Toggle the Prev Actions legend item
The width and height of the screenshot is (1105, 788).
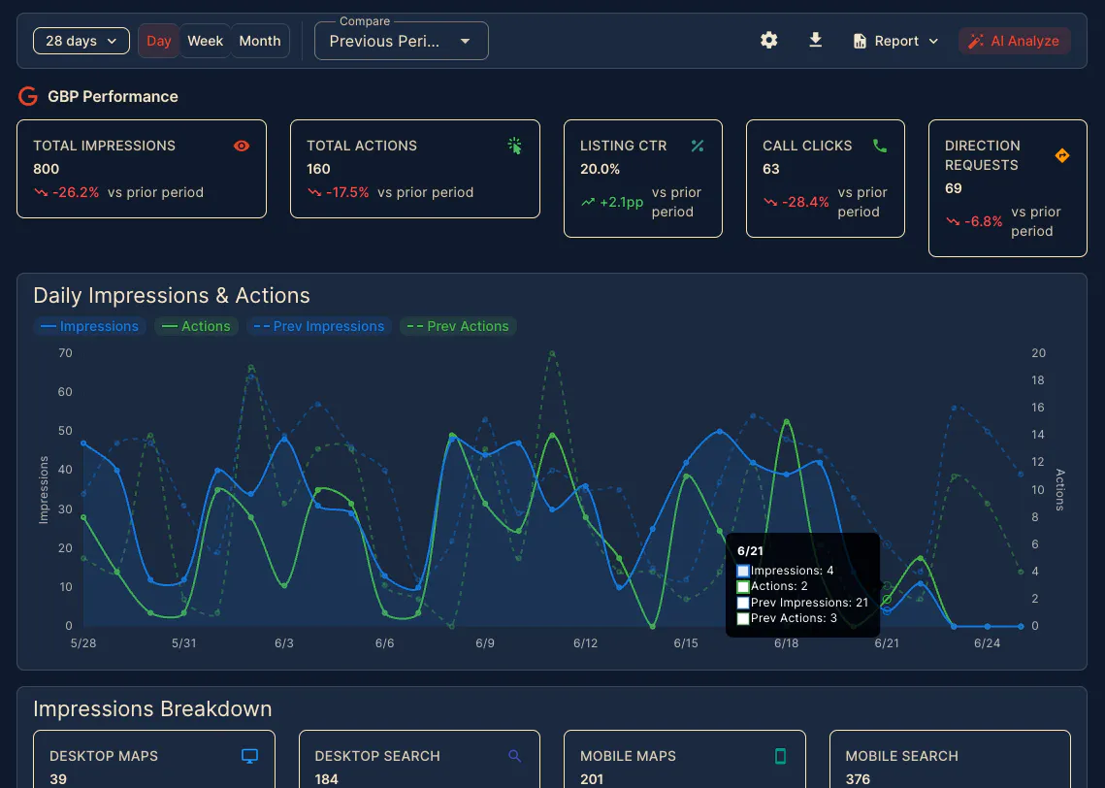click(x=458, y=326)
